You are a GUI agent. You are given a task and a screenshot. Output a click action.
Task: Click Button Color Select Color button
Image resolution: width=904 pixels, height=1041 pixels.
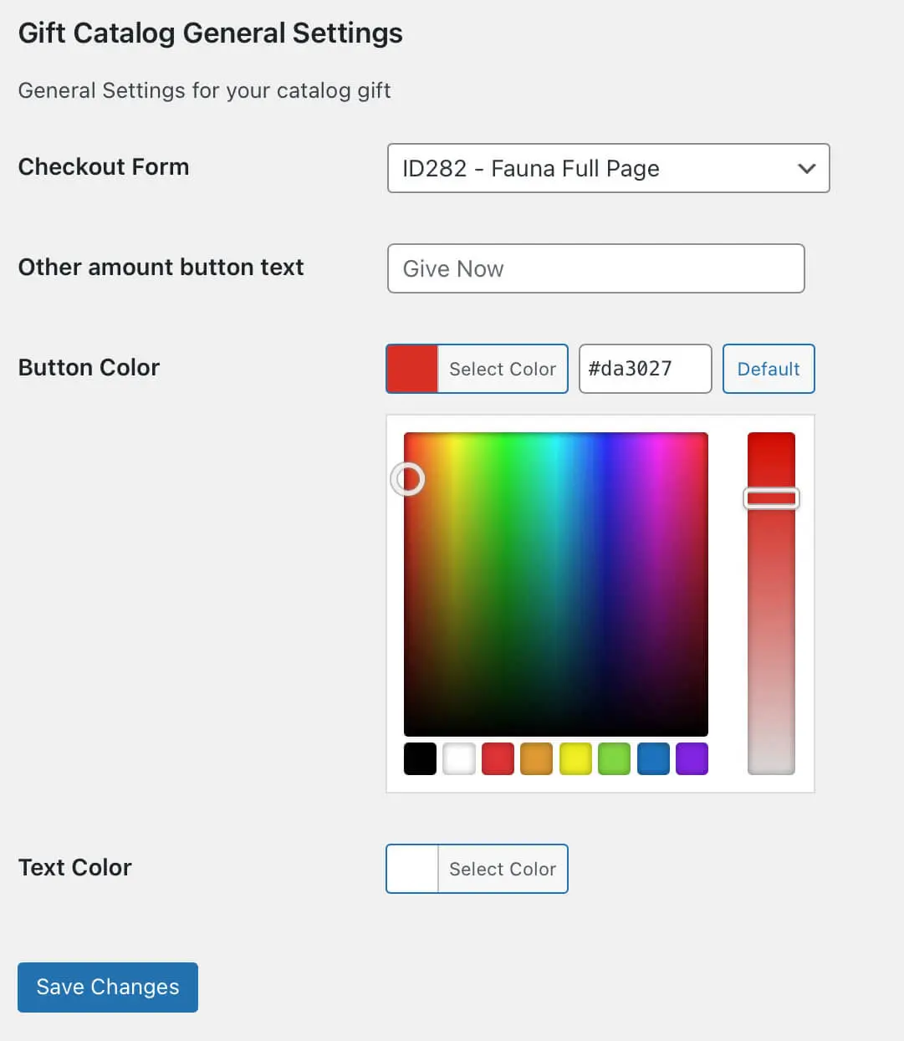click(502, 369)
